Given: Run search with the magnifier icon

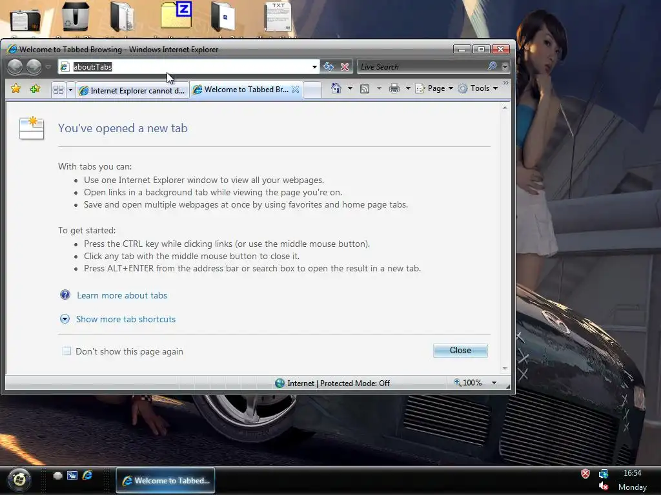Looking at the screenshot, I should coord(492,66).
